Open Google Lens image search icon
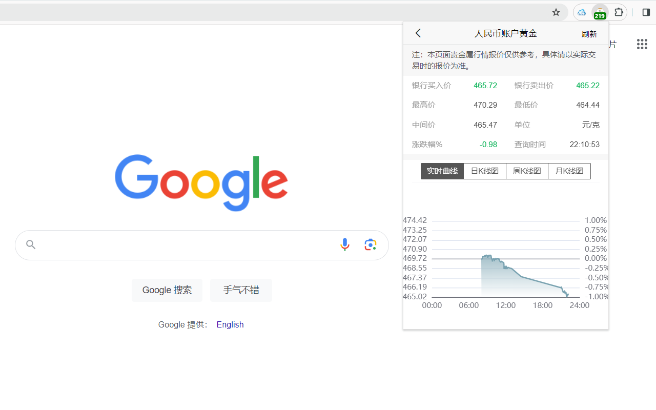 (x=370, y=244)
